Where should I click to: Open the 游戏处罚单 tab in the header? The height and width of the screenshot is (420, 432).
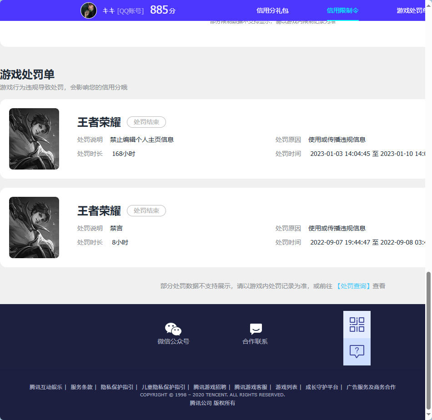click(x=411, y=10)
